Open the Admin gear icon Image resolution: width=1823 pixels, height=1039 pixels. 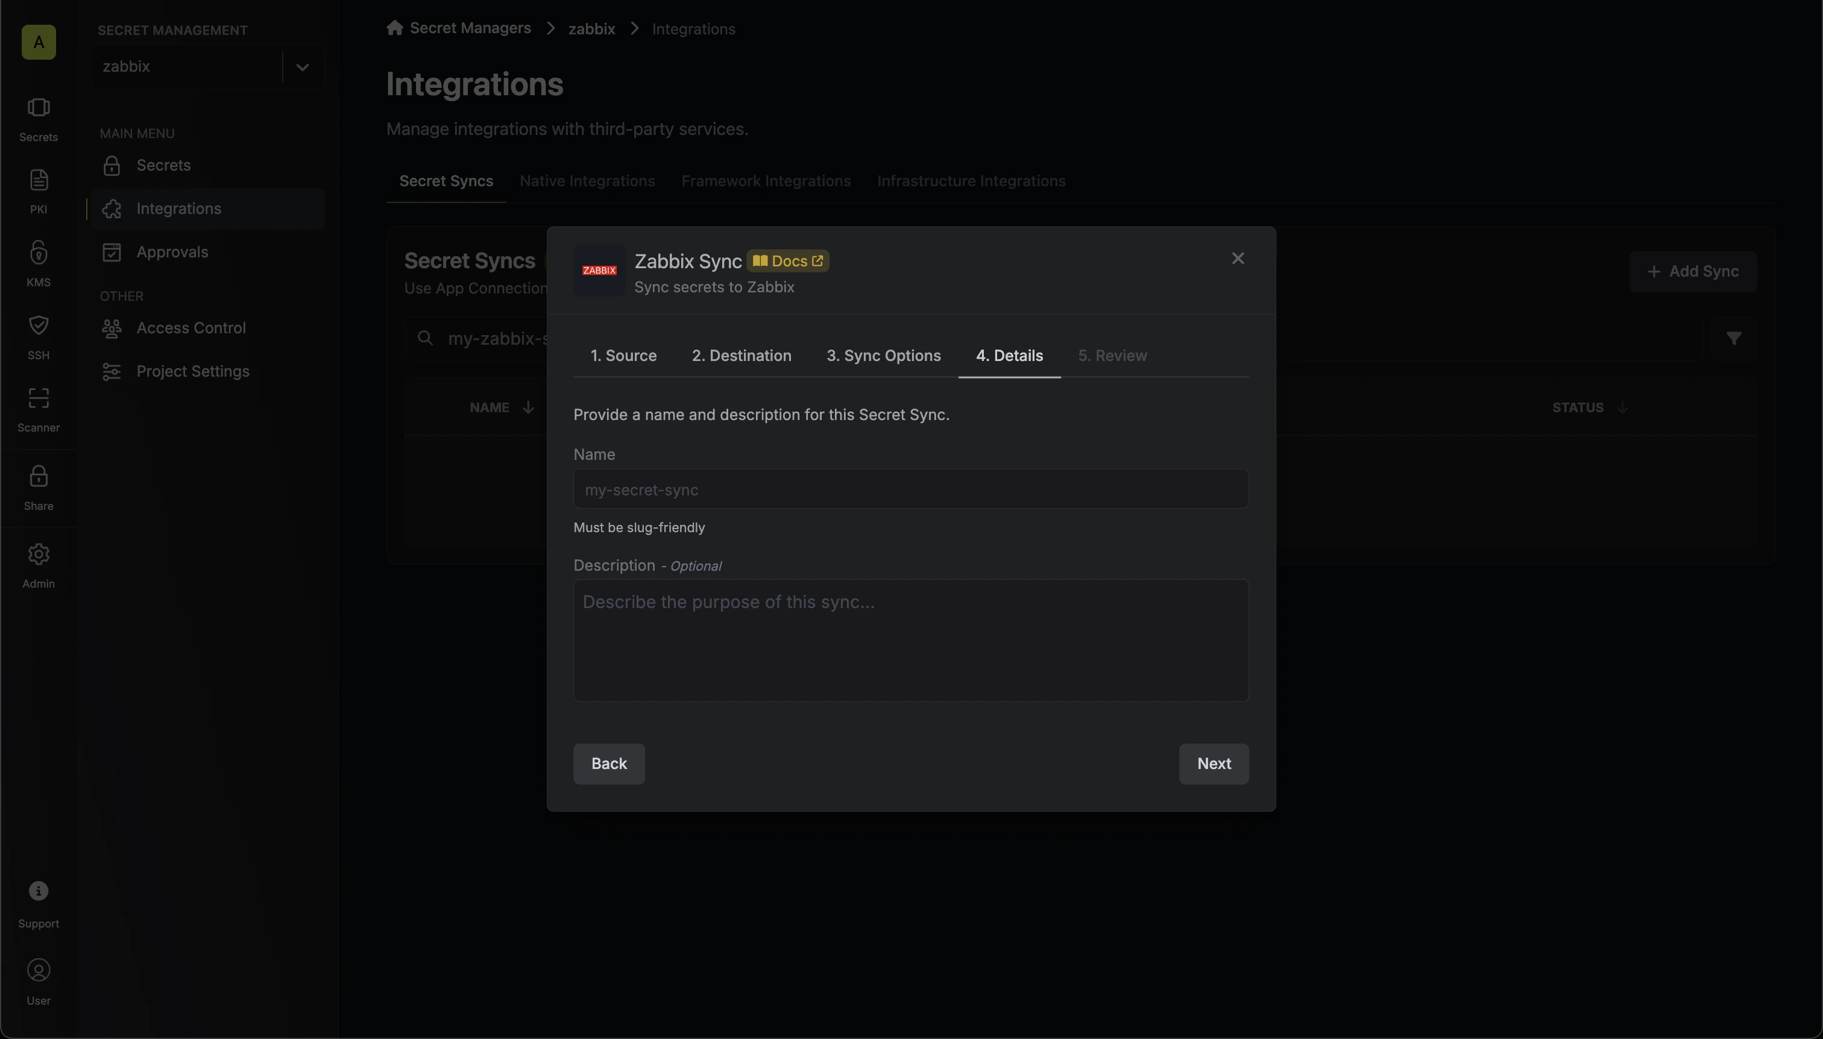tap(39, 554)
